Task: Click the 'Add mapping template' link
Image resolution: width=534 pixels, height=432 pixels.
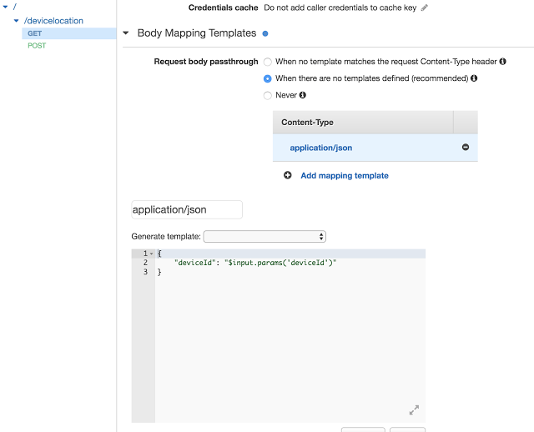Action: pyautogui.click(x=344, y=176)
